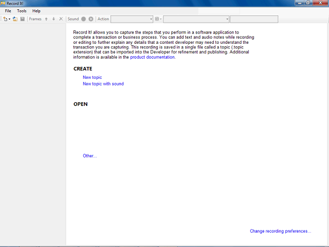Open the Help menu
The image size is (329, 247).
pyautogui.click(x=36, y=11)
